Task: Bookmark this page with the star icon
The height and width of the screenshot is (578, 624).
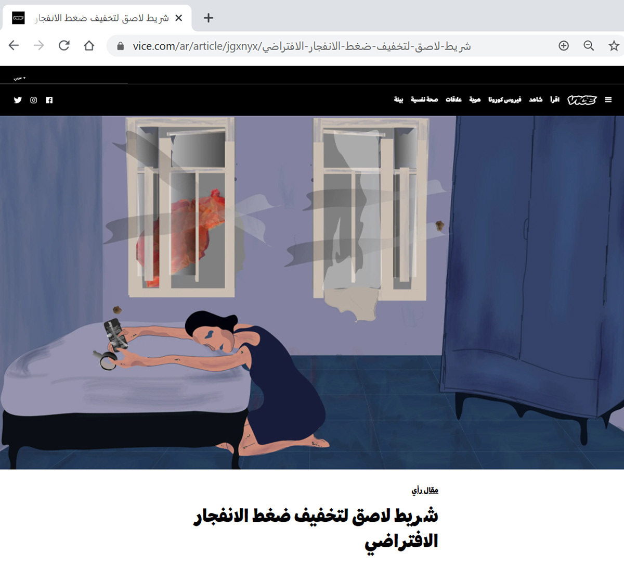Action: coord(614,46)
